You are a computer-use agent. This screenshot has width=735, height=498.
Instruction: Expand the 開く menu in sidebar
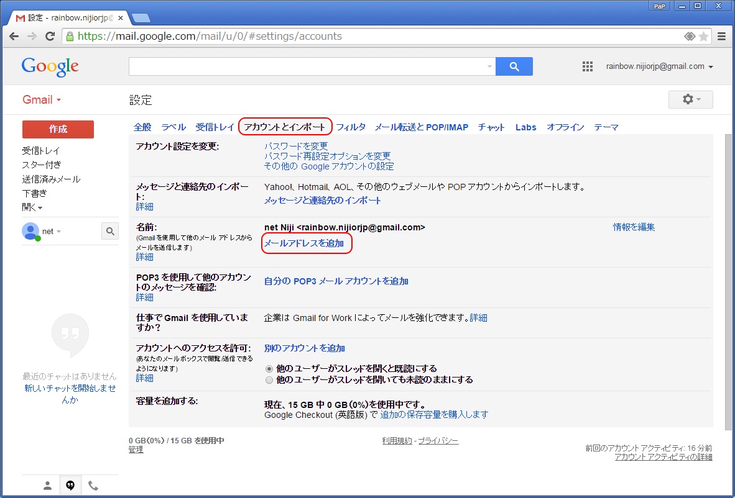(x=32, y=207)
